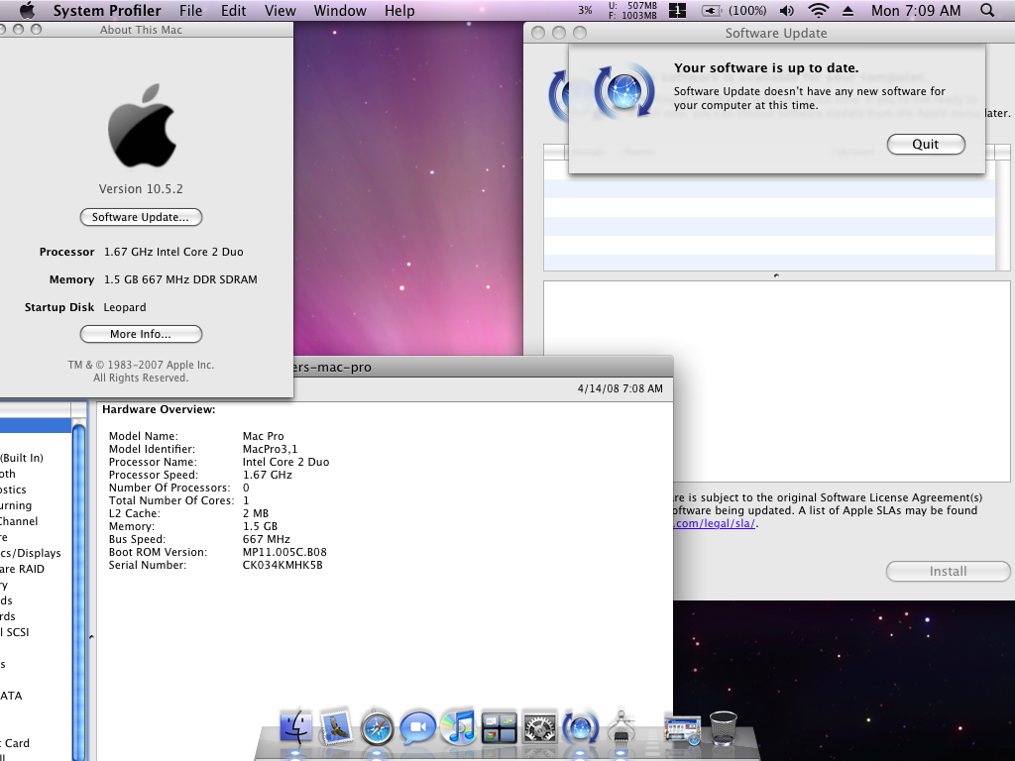Click the Startup Disk value Leopard
Screen dimensions: 1015x761
point(125,307)
